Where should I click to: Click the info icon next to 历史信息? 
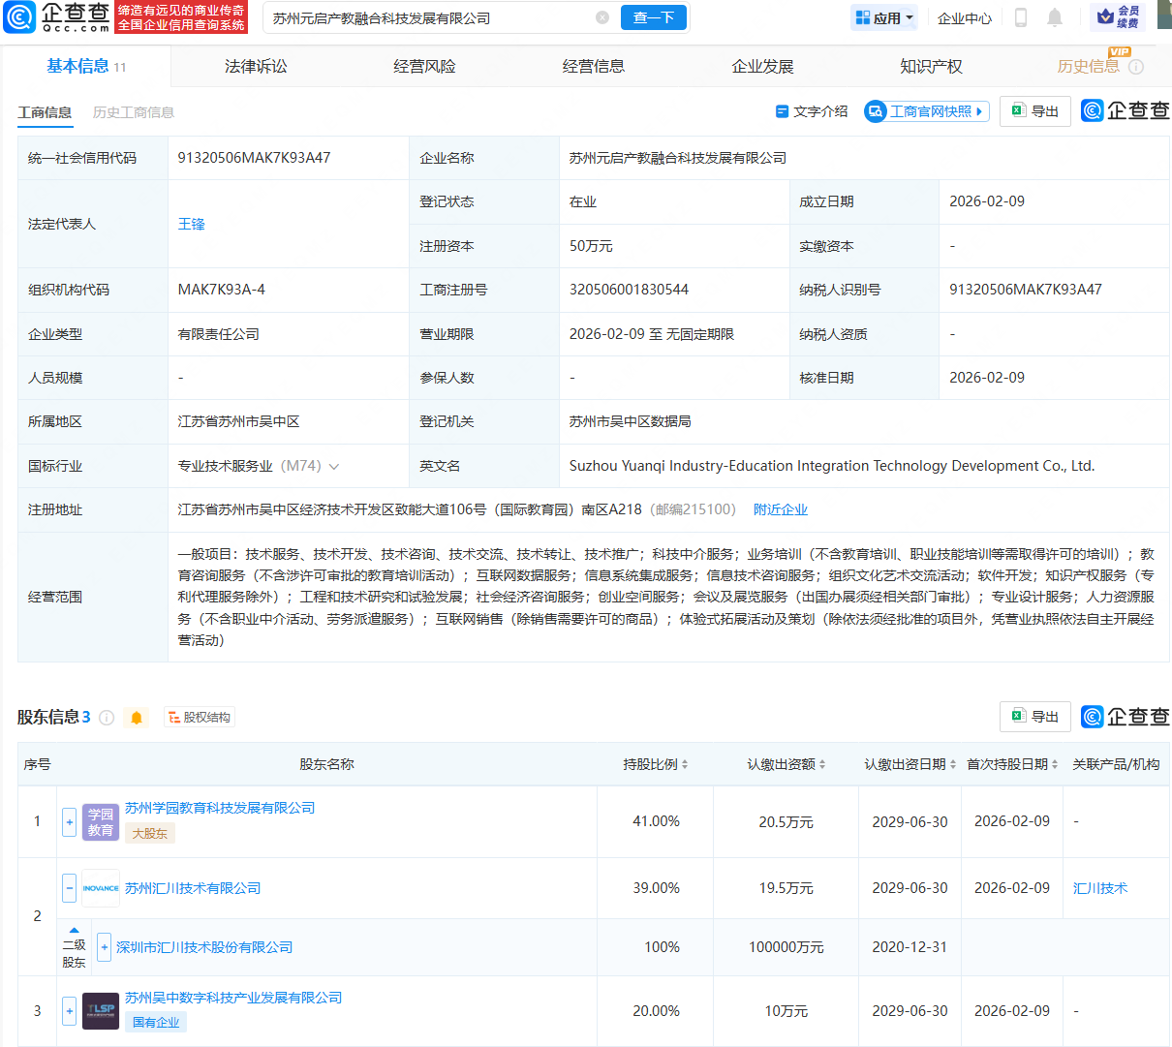[1135, 66]
